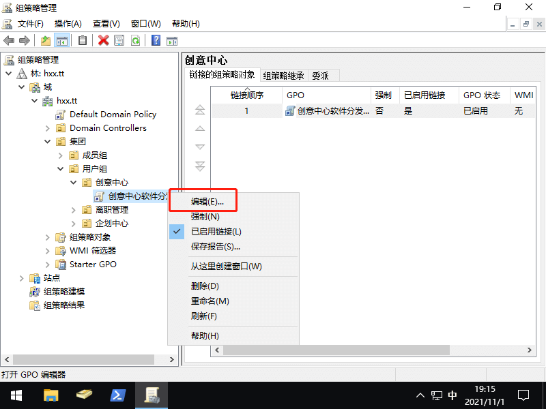Open Server Manager icon on the taskbar
Screen dimensions: 546x409
[84, 395]
